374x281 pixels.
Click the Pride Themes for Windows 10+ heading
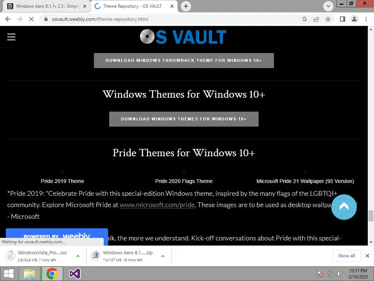184,153
